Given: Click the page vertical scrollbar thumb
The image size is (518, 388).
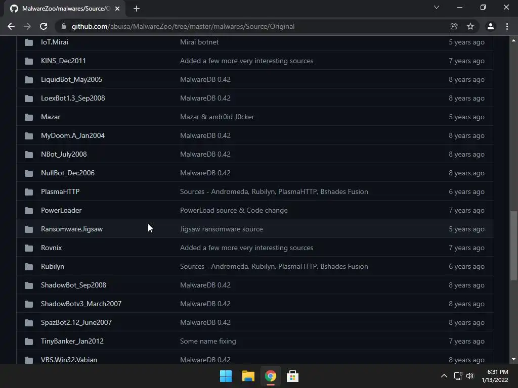Looking at the screenshot, I should coord(513,246).
